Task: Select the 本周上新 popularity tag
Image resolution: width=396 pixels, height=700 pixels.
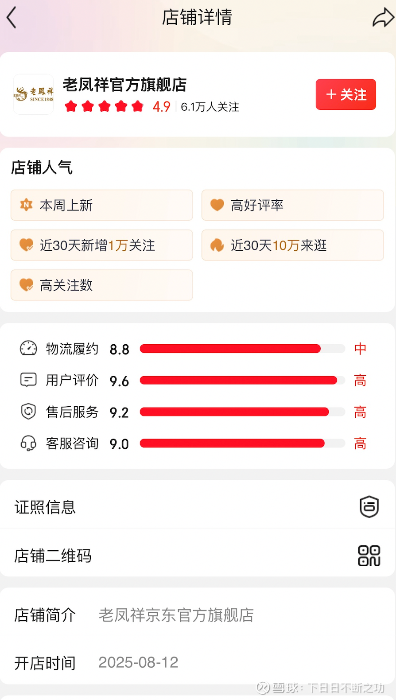Action: 102,205
